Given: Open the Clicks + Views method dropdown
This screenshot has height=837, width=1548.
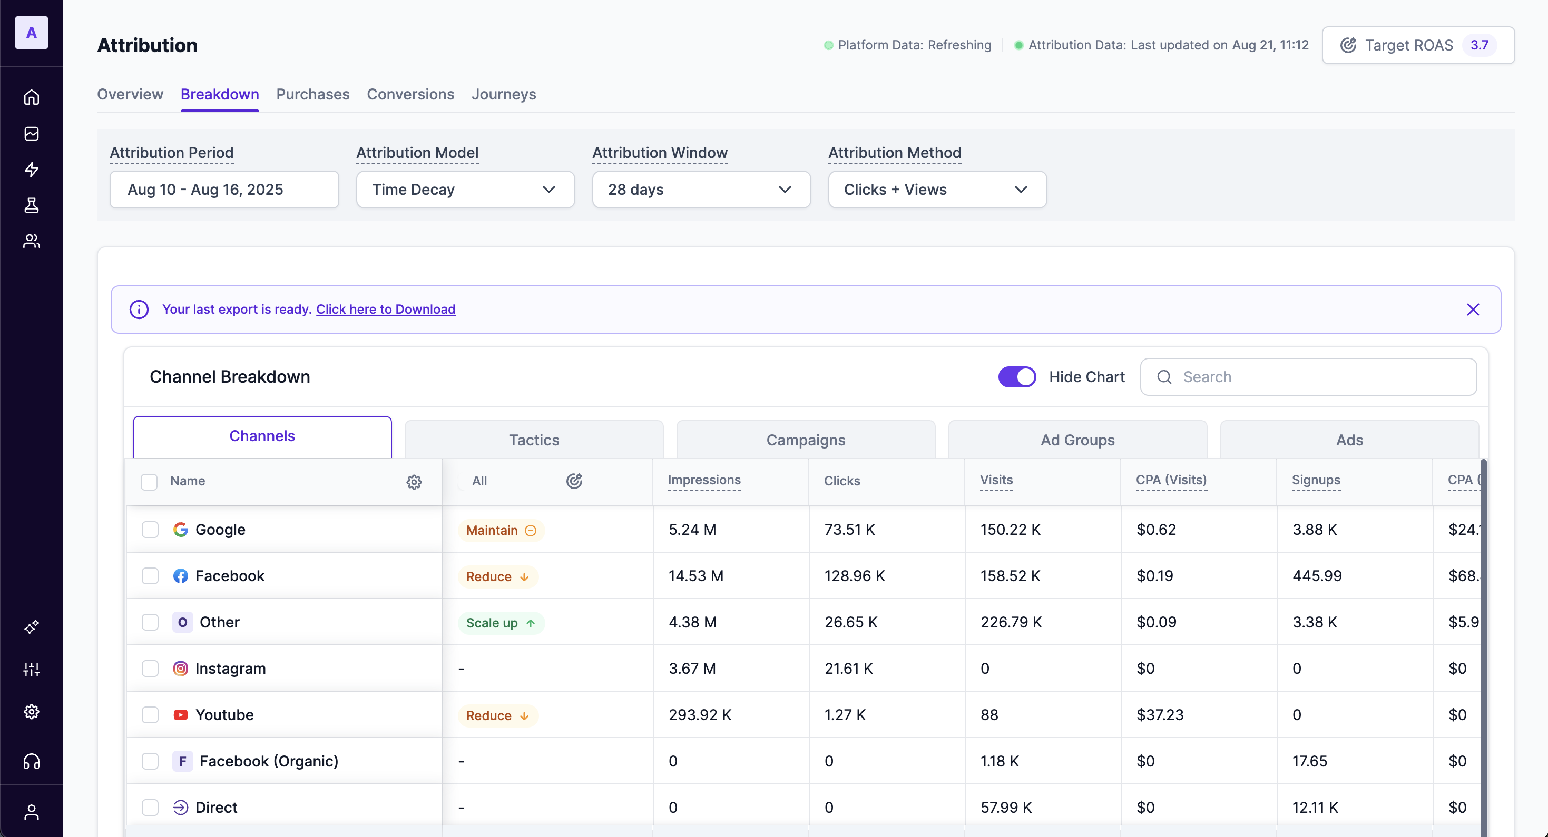Looking at the screenshot, I should point(937,190).
